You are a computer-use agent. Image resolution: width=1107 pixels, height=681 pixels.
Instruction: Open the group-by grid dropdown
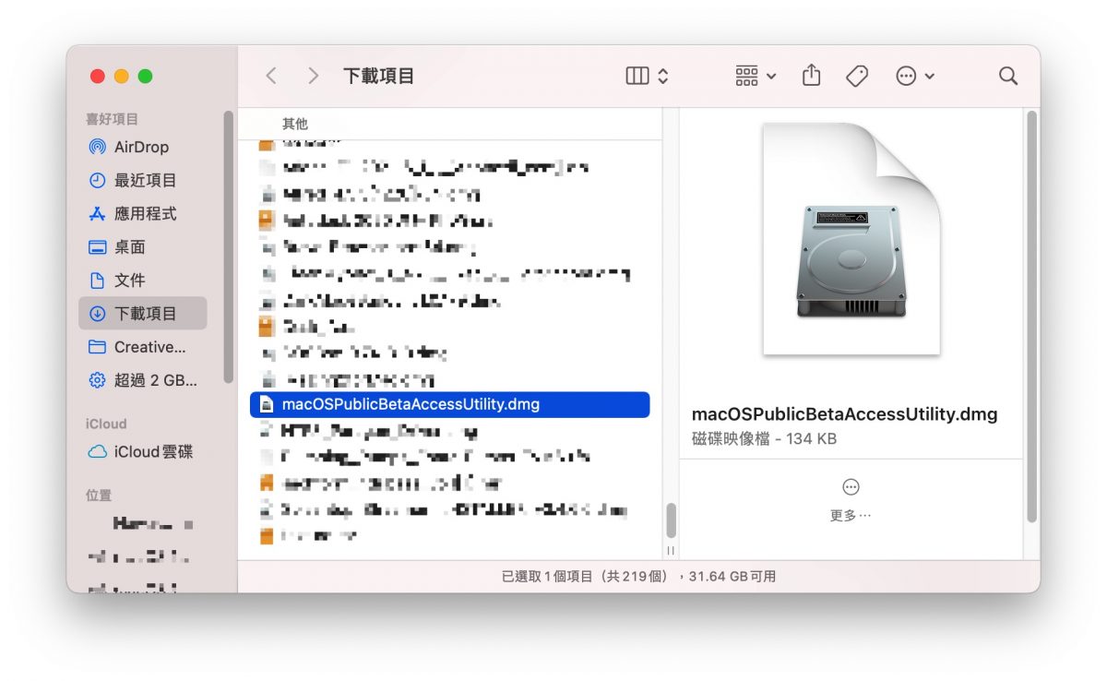pos(756,77)
